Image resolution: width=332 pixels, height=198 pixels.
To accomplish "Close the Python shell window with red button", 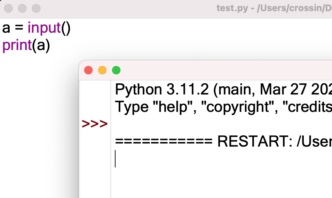I will coord(88,70).
